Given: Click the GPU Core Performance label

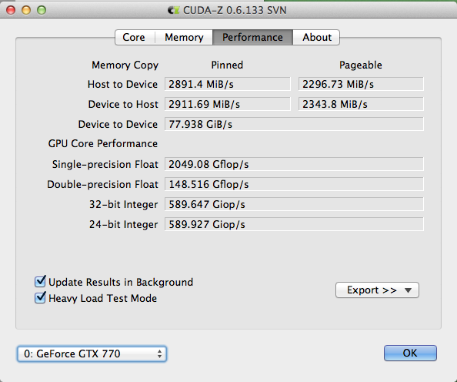Looking at the screenshot, I should click(103, 143).
